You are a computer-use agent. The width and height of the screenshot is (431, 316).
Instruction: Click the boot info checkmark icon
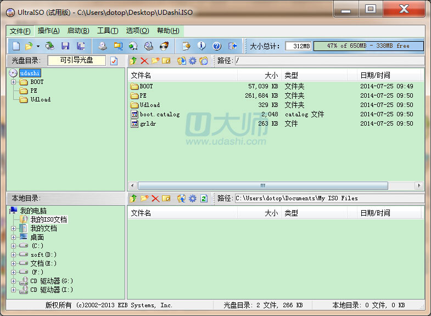coord(114,61)
